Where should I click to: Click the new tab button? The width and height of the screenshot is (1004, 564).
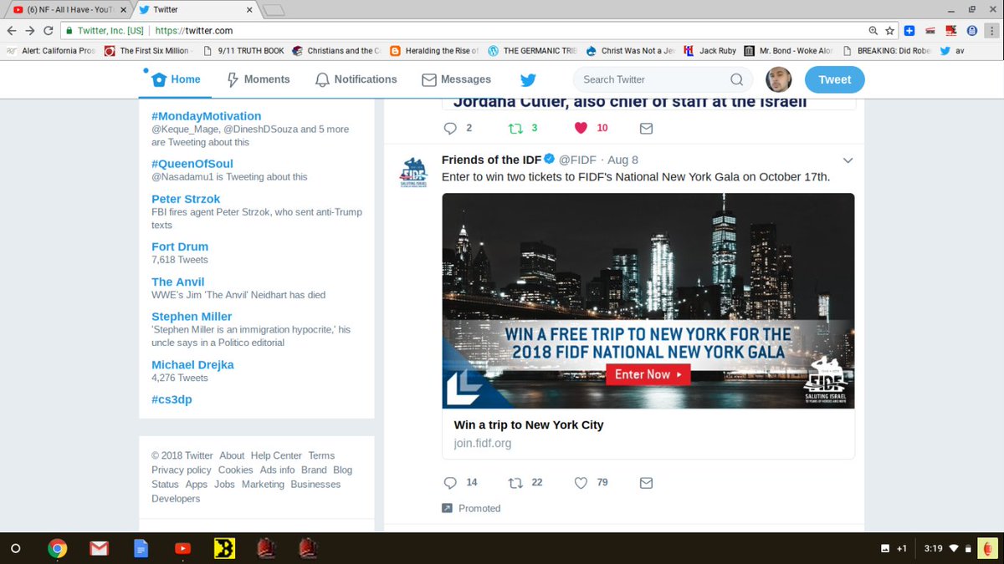(273, 10)
